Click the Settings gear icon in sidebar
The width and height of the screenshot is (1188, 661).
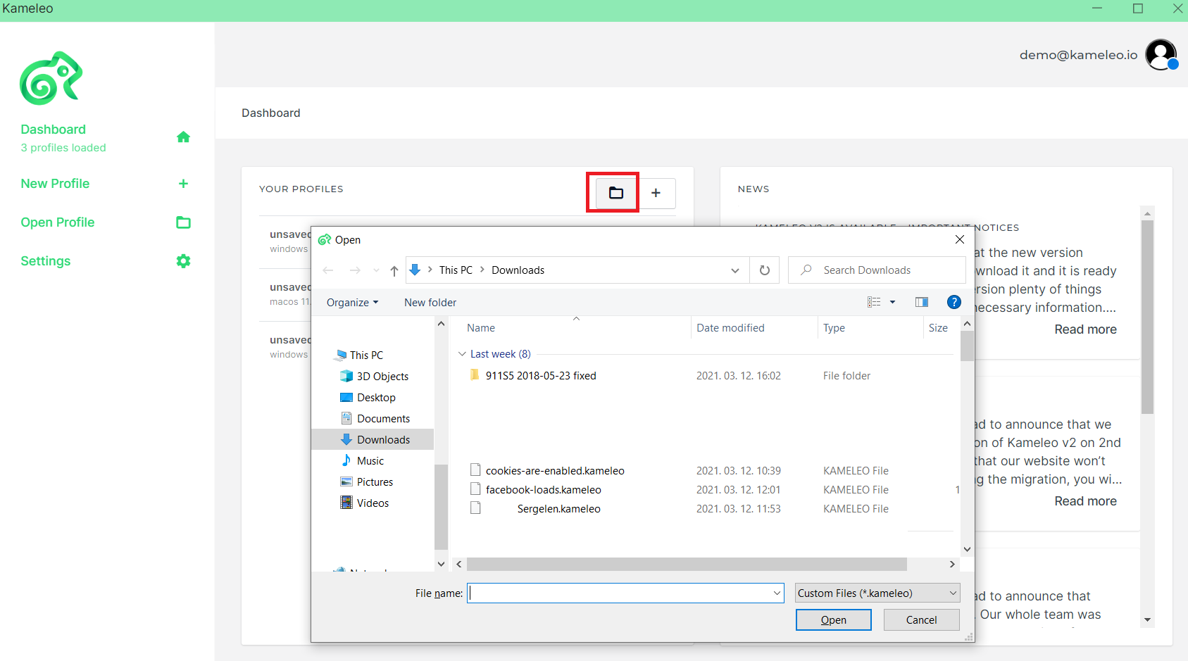(x=183, y=261)
